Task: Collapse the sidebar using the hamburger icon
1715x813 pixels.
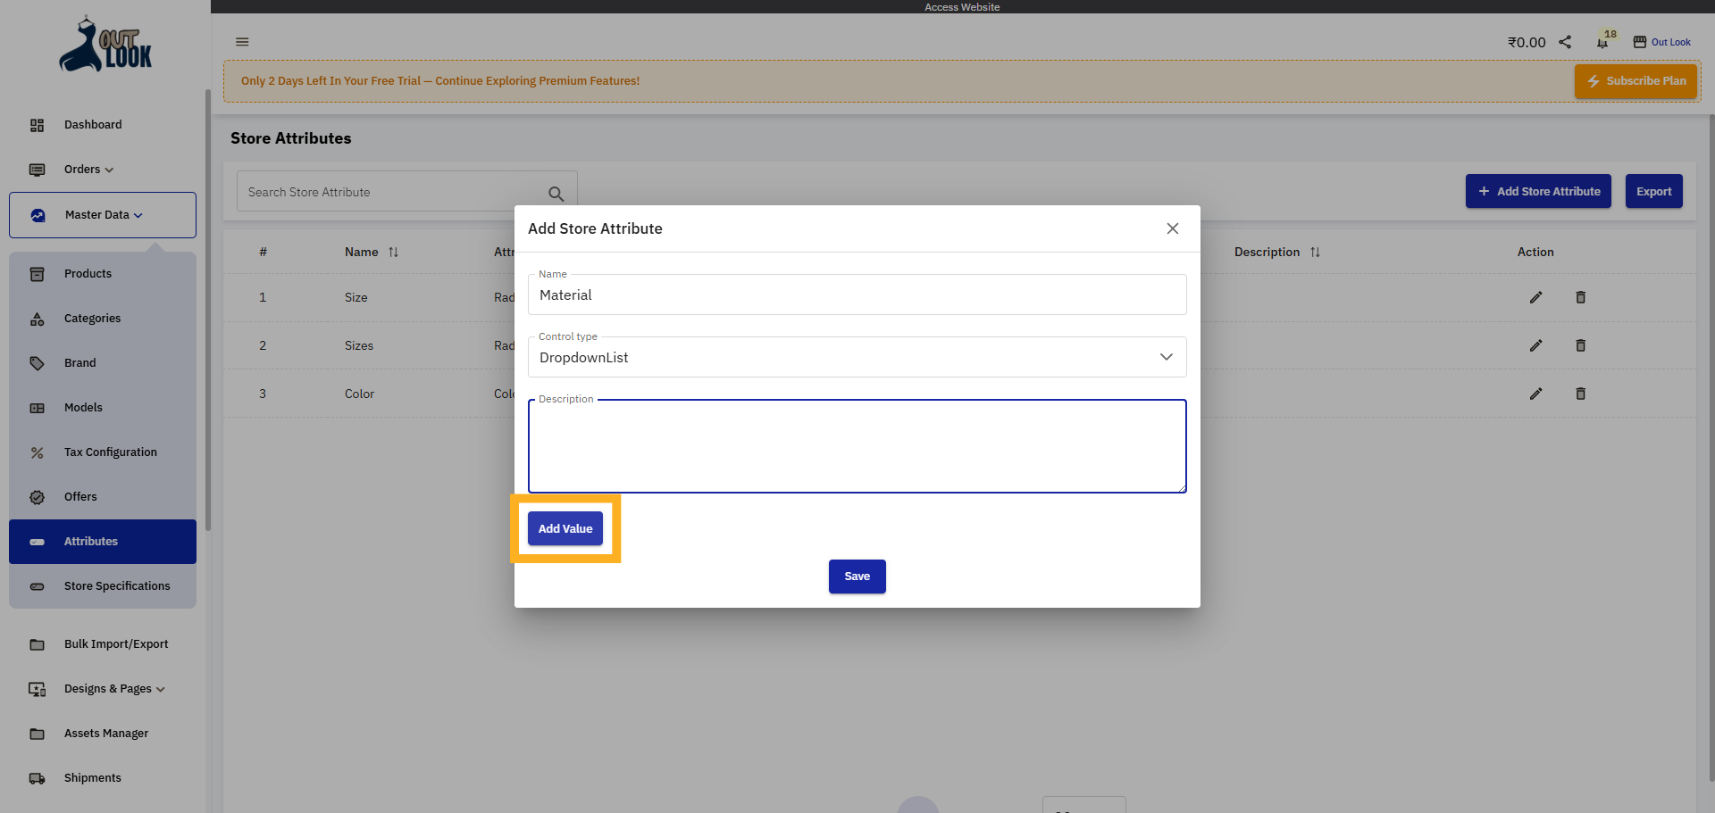Action: tap(242, 42)
